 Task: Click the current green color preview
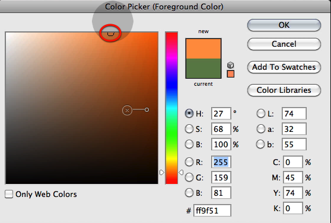(x=203, y=69)
